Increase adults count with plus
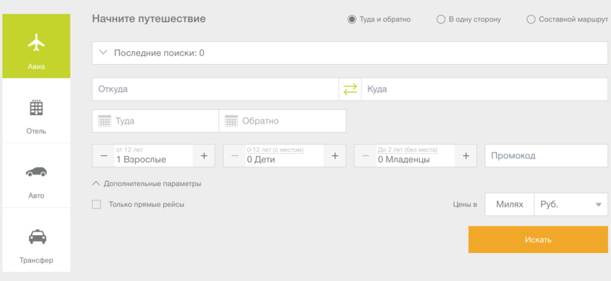Screen dimensions: 611x281 (x=204, y=156)
